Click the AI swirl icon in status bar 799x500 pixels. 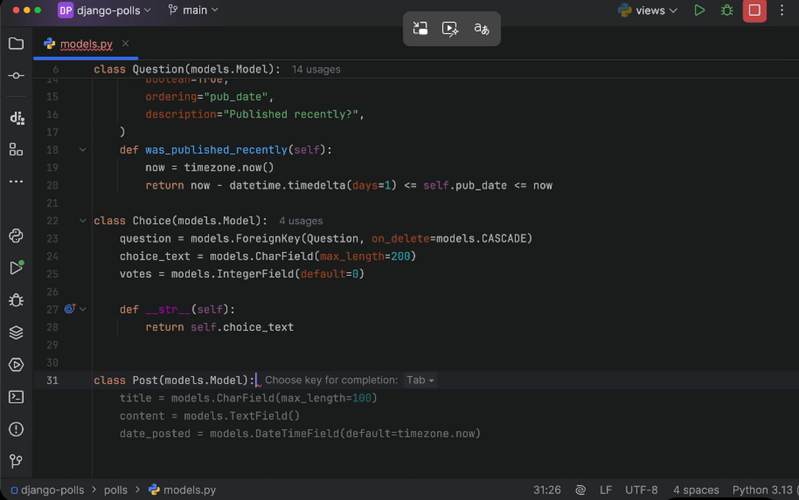[581, 490]
